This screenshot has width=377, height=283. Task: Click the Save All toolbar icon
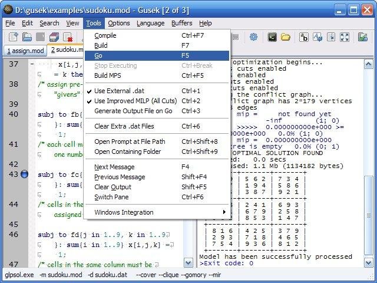pyautogui.click(x=54, y=37)
